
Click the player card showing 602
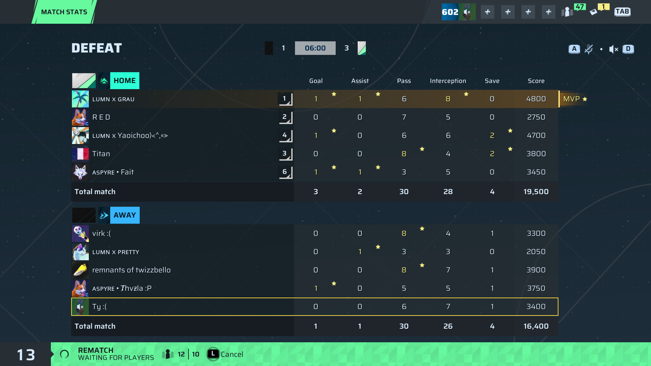tap(458, 12)
